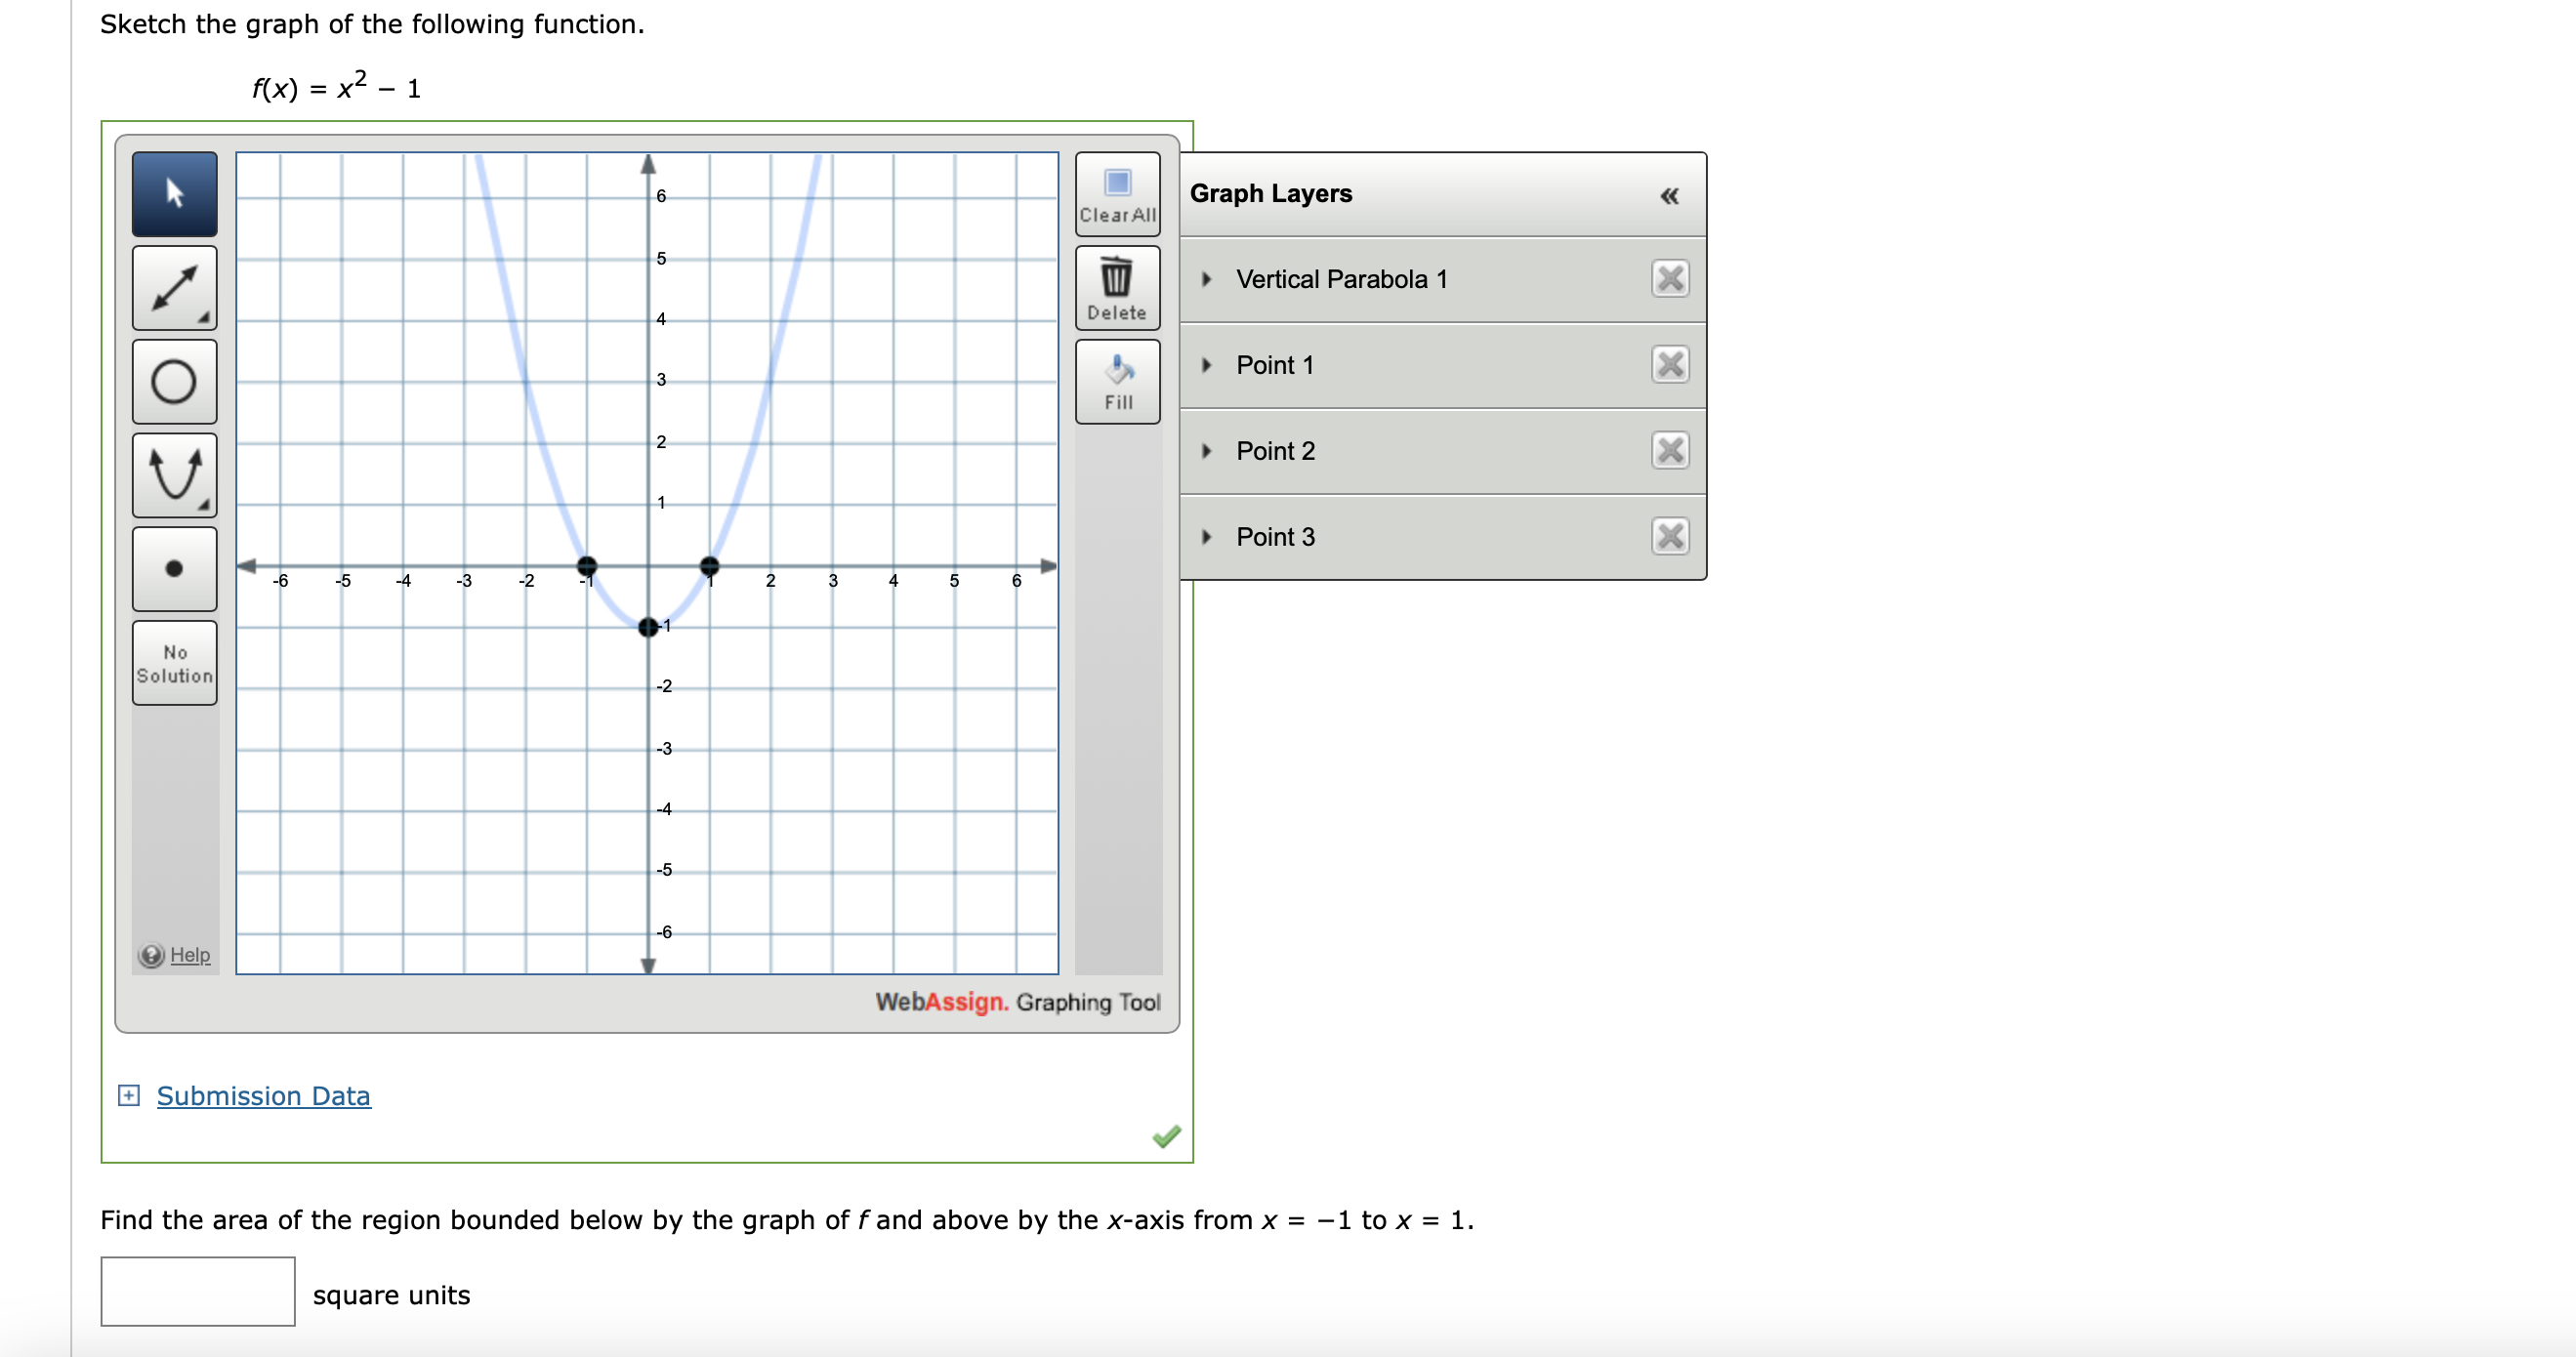Click the Fill paint bucket icon
This screenshot has width=2576, height=1357.
click(x=1117, y=380)
